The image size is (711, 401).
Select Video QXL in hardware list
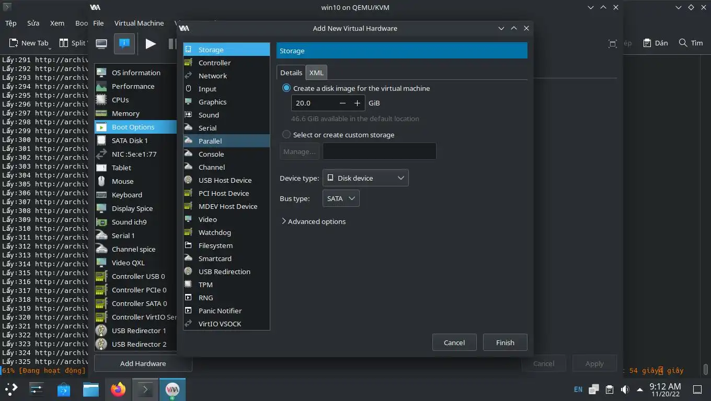click(136, 263)
